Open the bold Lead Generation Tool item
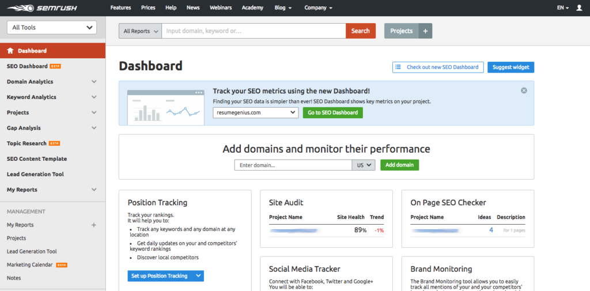 point(35,174)
